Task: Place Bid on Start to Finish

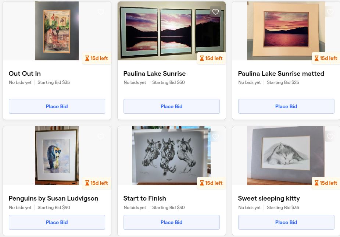Action: pyautogui.click(x=172, y=222)
